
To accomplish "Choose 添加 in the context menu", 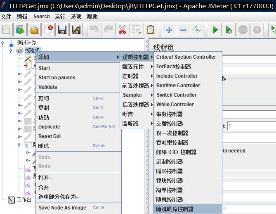I will coord(78,57).
